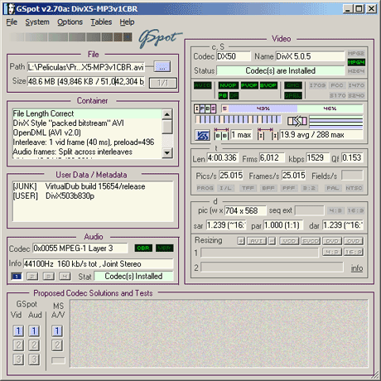Image resolution: width=381 pixels, height=381 pixels.
Task: Open the System menu
Action: 37,22
